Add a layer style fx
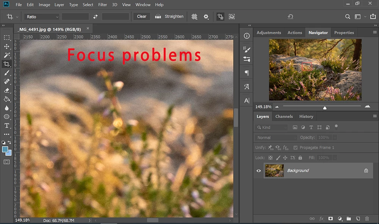 (x=321, y=218)
